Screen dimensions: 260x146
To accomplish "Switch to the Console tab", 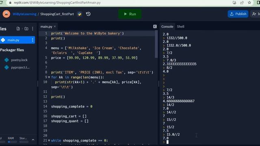I will tap(167, 26).
